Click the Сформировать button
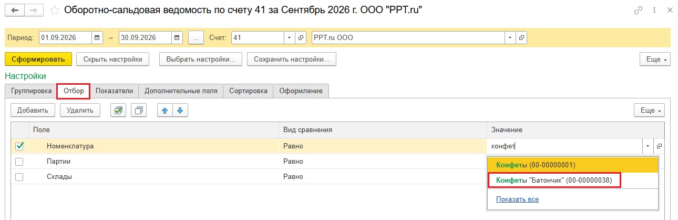Viewport: 678px width, 220px height. pyautogui.click(x=38, y=59)
